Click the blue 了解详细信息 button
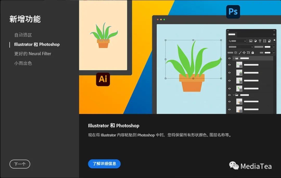This screenshot has width=281, height=178. 104,164
